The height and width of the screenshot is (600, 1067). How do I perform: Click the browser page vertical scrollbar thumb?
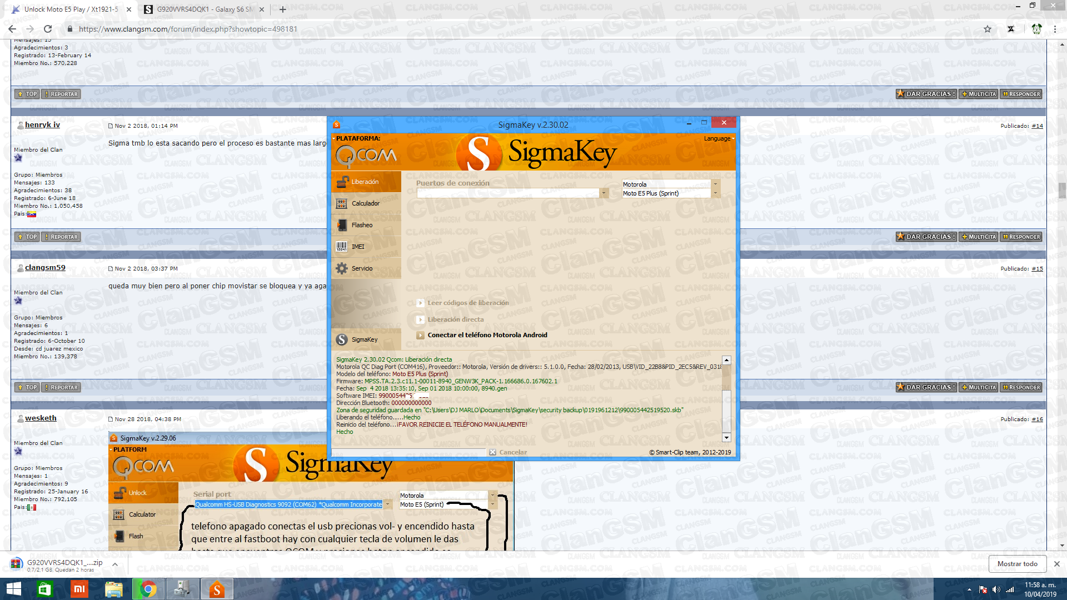(x=1062, y=191)
